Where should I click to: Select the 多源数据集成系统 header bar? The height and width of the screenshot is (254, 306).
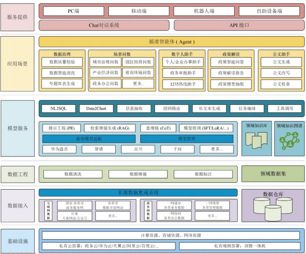[138, 192]
